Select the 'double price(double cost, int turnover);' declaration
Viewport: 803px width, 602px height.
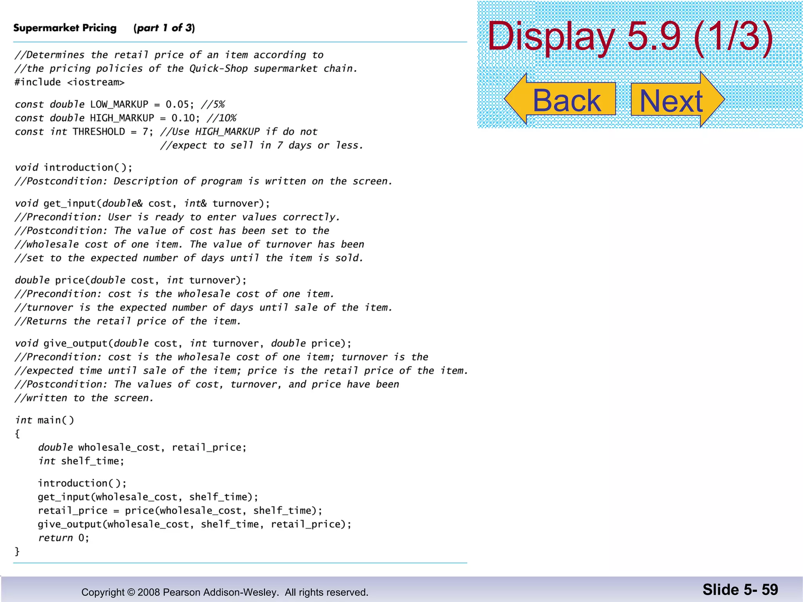point(131,280)
